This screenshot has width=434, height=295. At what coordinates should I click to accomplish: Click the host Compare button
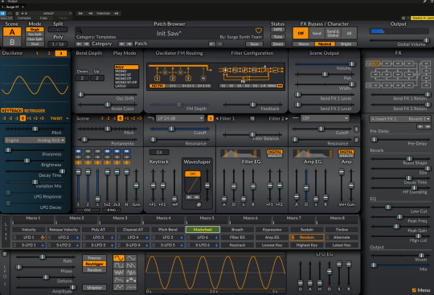[24, 18]
